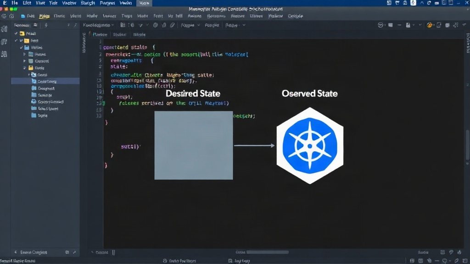Click the dollar-like icon in project panel header
Viewport: 470px width, 264px height.
click(x=46, y=25)
